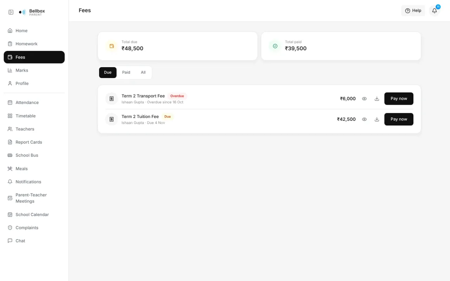Open Chat in the sidebar
Viewport: 450px width, 281px height.
[34, 241]
